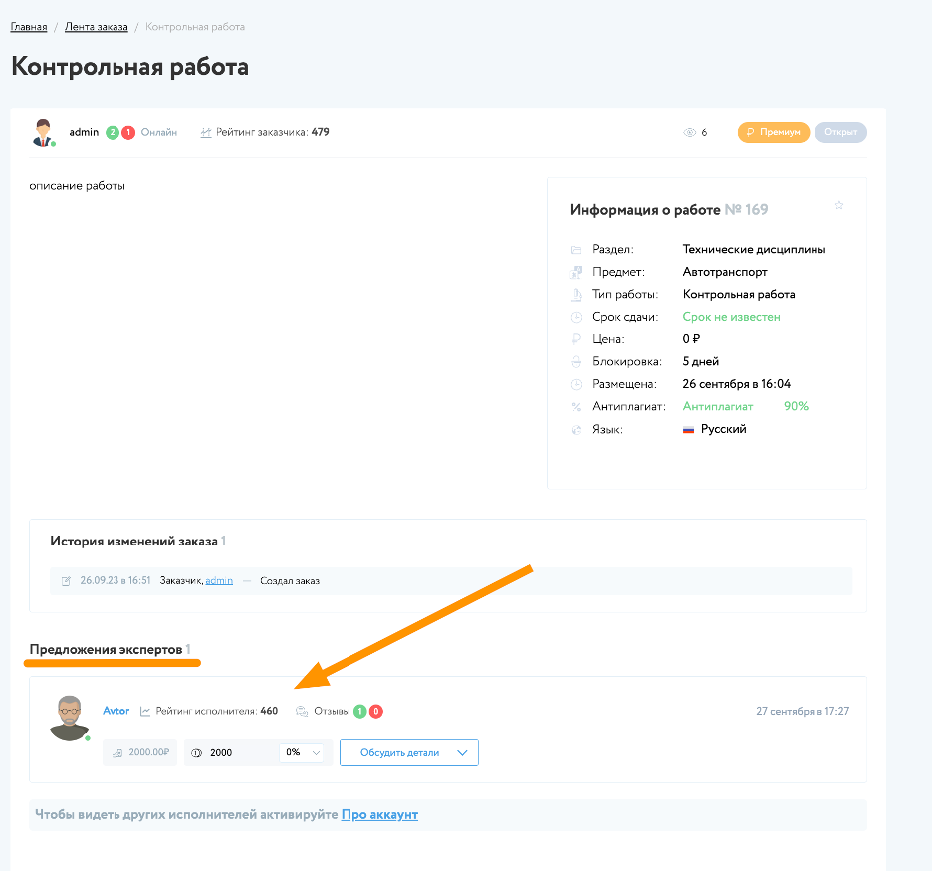Open Лента заказа breadcrumb
Image resolution: width=932 pixels, height=872 pixels.
[x=97, y=27]
